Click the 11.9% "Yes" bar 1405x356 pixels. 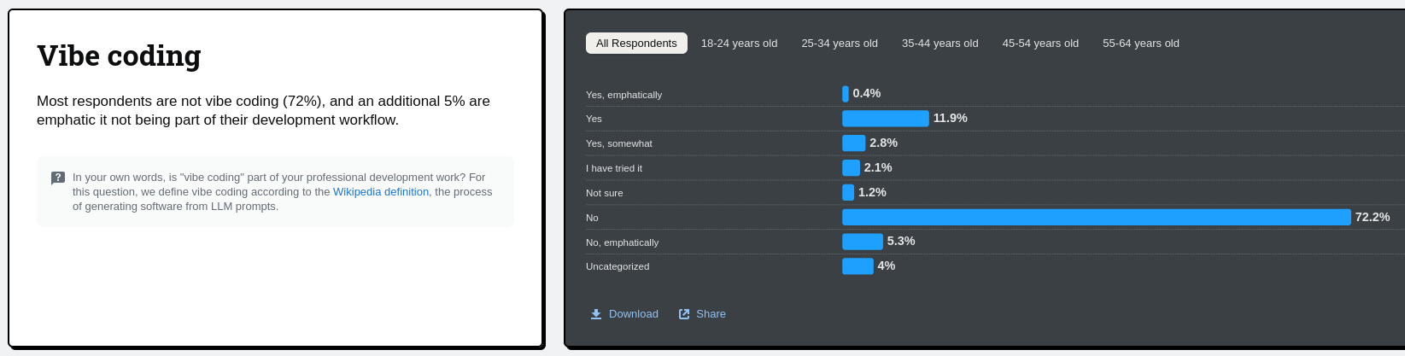(x=885, y=119)
